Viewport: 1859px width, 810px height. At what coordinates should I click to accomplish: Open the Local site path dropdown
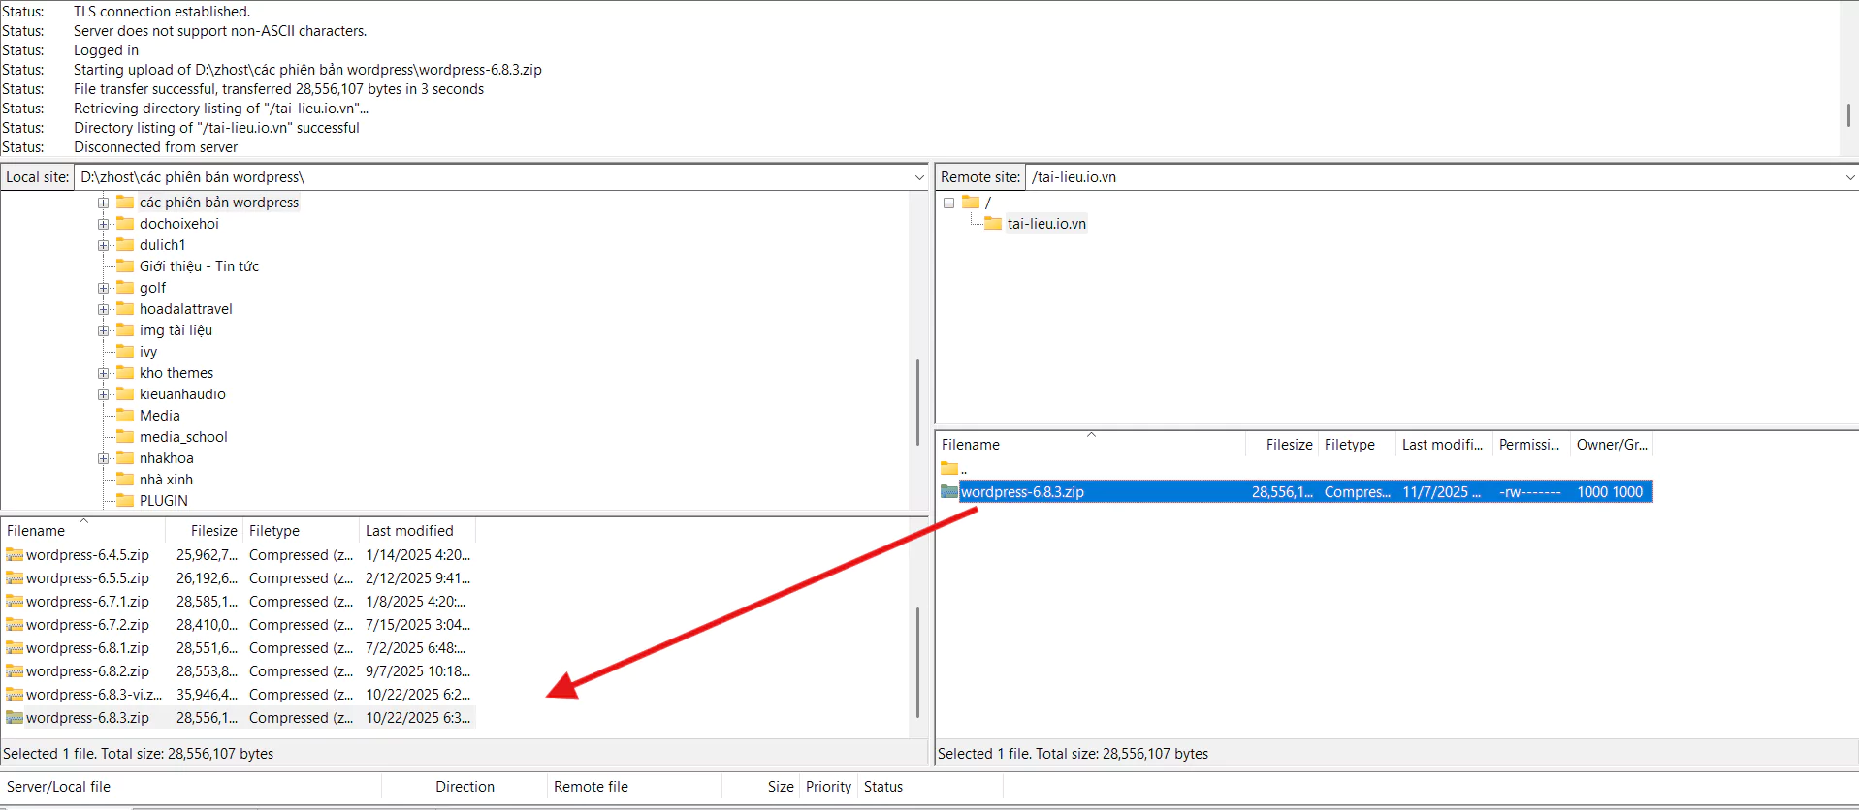tap(918, 177)
